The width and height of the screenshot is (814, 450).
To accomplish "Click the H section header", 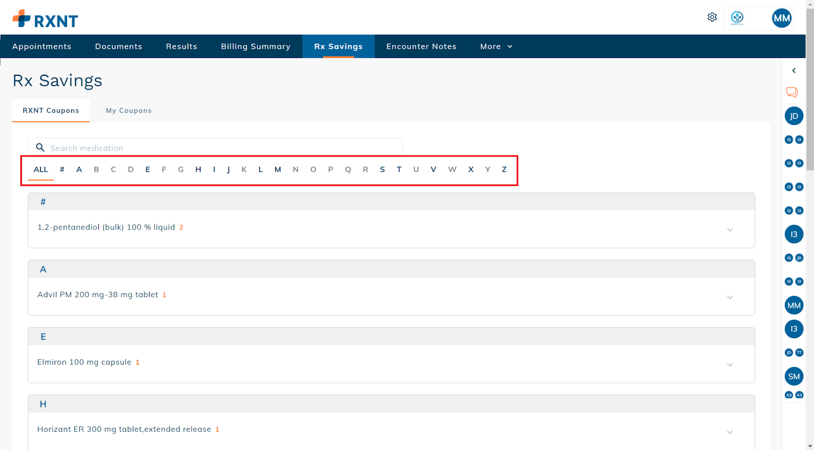I will pos(391,404).
